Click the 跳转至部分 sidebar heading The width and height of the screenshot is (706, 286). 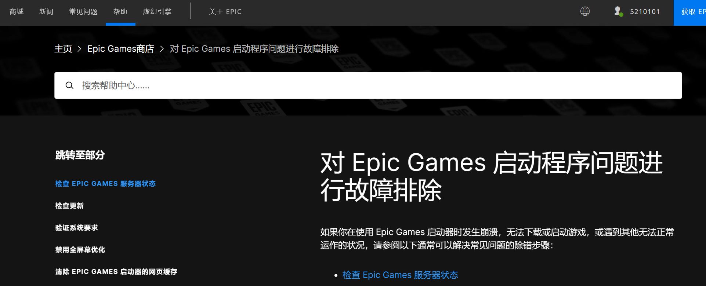(x=80, y=155)
